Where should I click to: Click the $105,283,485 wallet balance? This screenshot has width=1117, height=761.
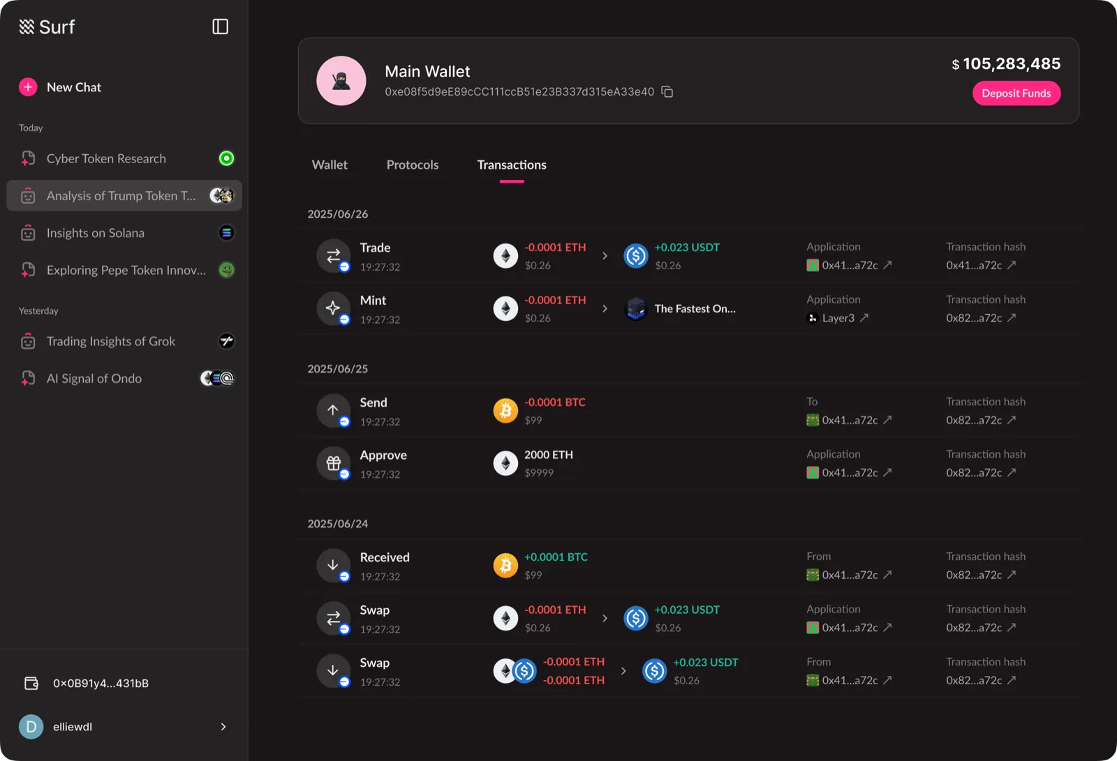tap(1006, 63)
